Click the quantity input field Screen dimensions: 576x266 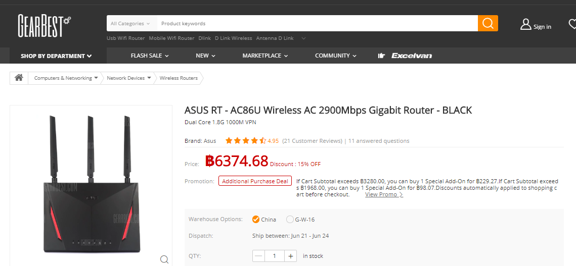[275, 256]
